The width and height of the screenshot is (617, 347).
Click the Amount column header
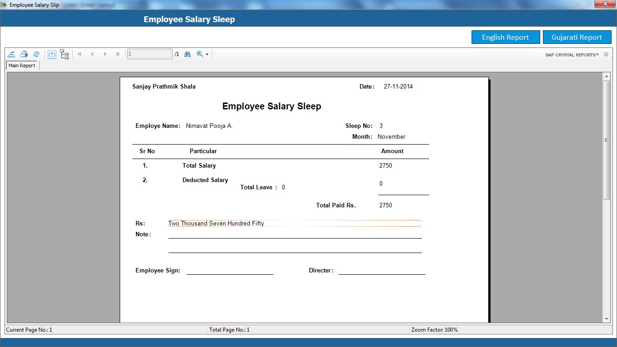392,151
